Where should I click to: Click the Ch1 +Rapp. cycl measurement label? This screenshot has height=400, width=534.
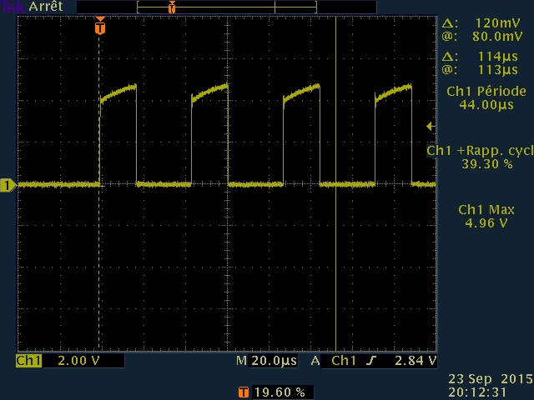[480, 151]
